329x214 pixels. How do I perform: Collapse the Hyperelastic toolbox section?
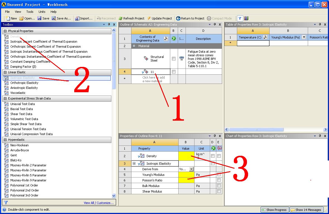pyautogui.click(x=5, y=140)
